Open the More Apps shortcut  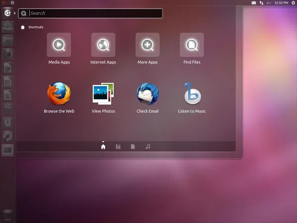(148, 45)
